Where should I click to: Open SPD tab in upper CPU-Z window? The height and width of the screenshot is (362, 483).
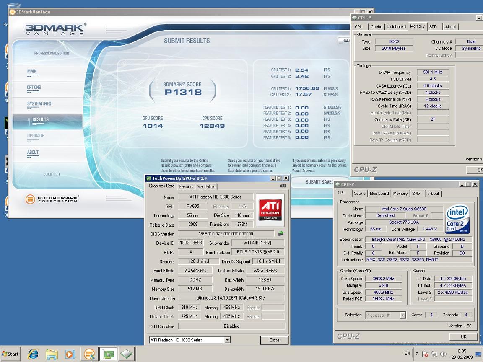433,27
